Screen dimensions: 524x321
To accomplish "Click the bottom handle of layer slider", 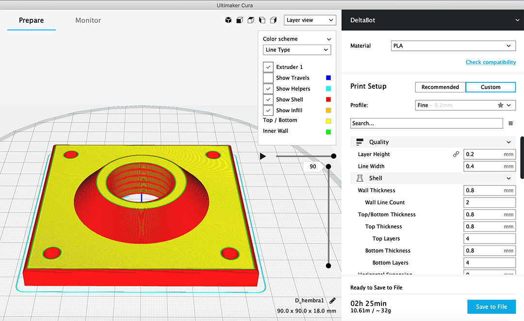I will click(x=328, y=266).
